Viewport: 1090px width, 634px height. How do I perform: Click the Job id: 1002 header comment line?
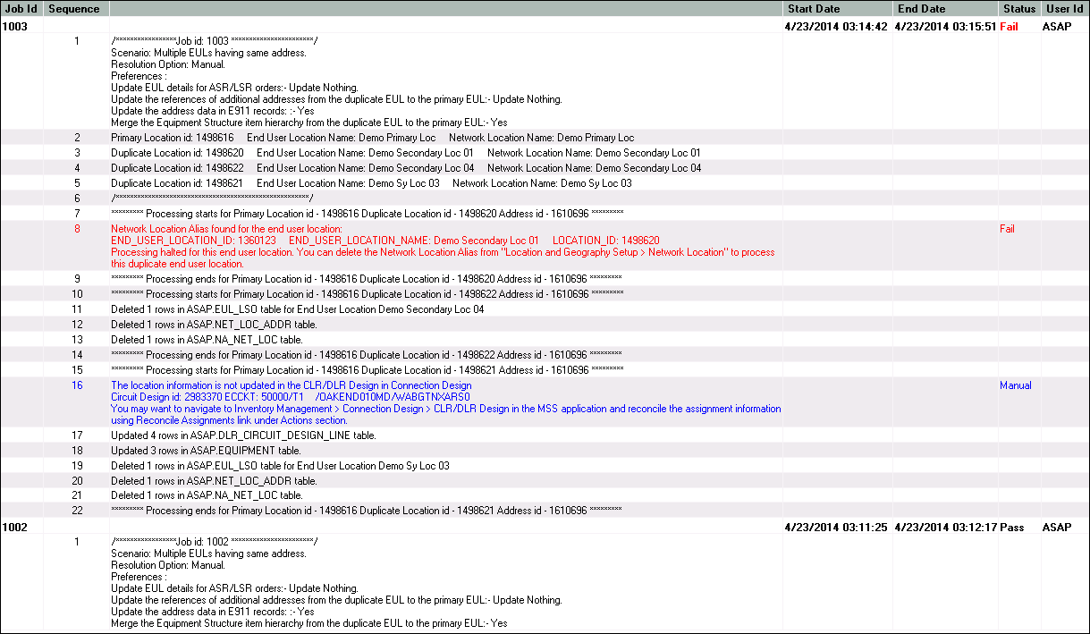pyautogui.click(x=214, y=542)
